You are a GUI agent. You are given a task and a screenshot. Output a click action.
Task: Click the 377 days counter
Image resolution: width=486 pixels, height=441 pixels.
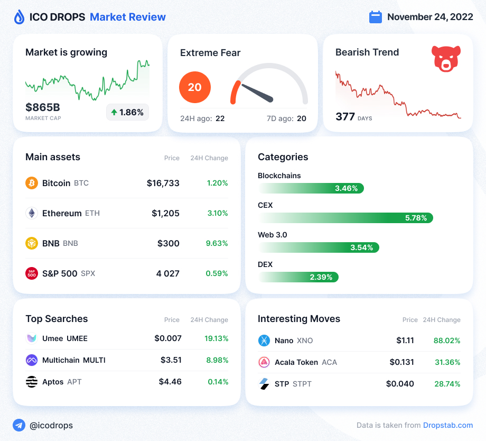[353, 117]
